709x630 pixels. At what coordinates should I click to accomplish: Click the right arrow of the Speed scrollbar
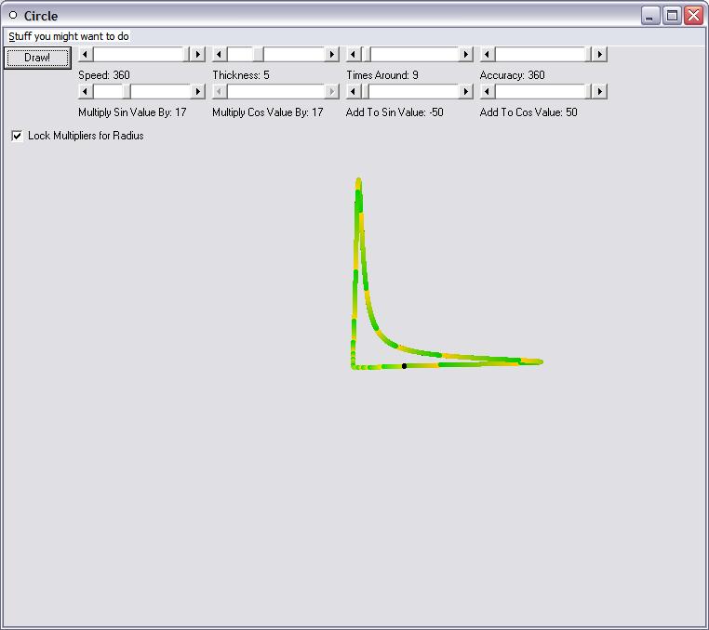tap(197, 55)
